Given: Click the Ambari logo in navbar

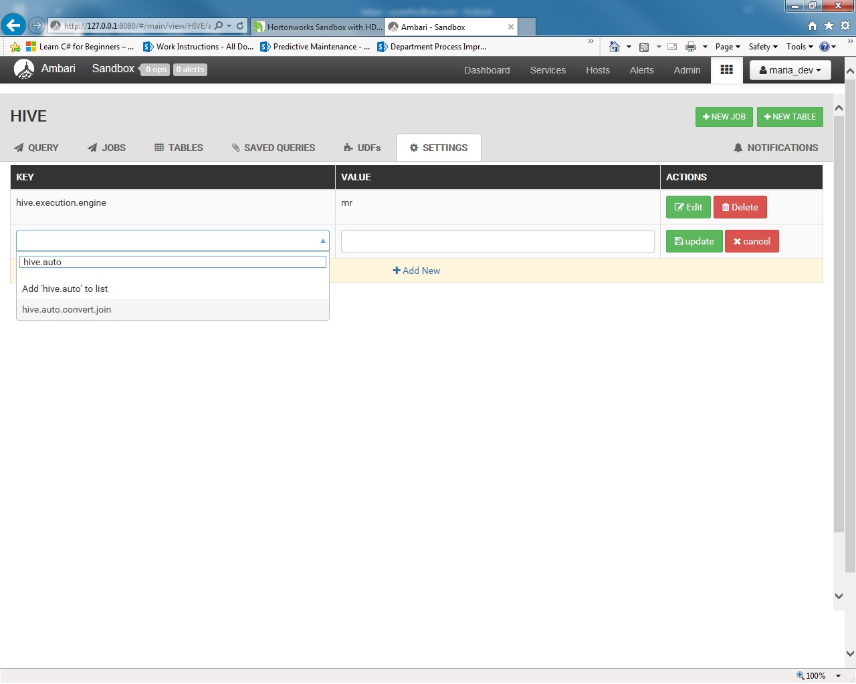Looking at the screenshot, I should coord(24,69).
